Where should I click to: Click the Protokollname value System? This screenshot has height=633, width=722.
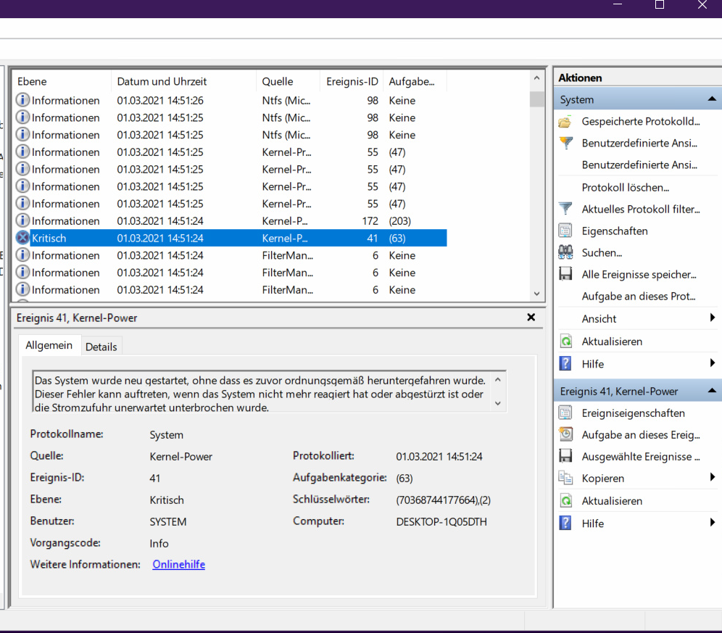(166, 434)
